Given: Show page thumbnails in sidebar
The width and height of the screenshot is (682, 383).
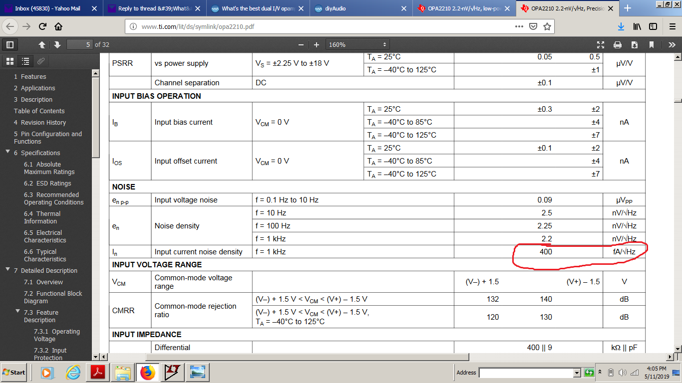Looking at the screenshot, I should (x=9, y=61).
